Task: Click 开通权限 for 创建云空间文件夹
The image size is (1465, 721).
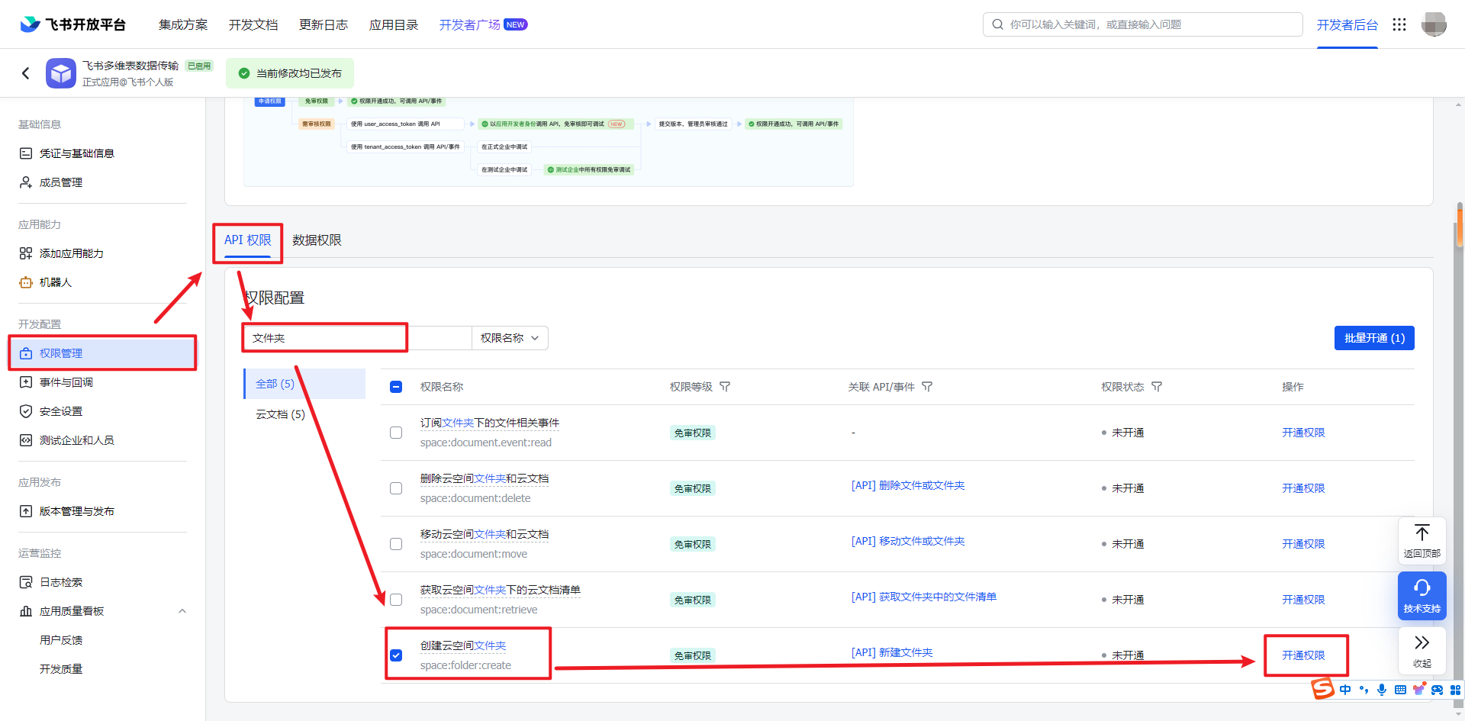Action: click(x=1303, y=655)
